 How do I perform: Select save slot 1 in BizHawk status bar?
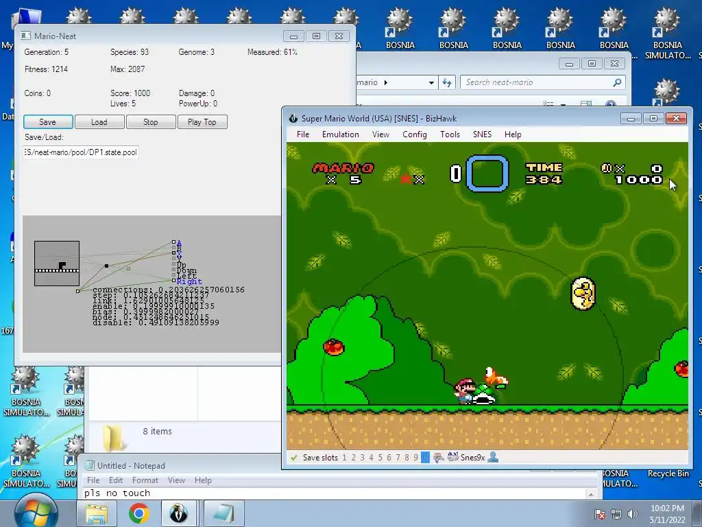(x=344, y=458)
